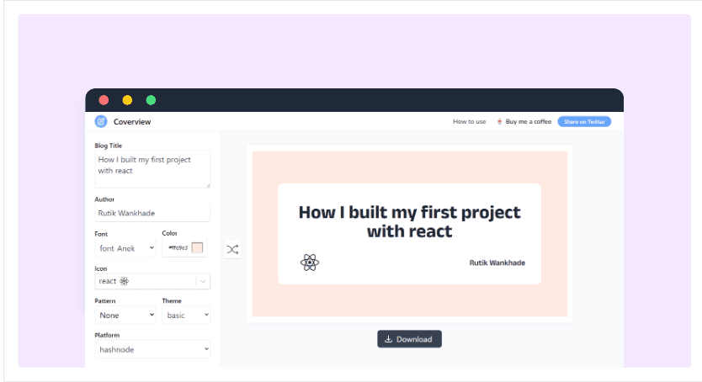The image size is (702, 382).
Task: Open the Theme dropdown set to basic
Action: [x=185, y=315]
